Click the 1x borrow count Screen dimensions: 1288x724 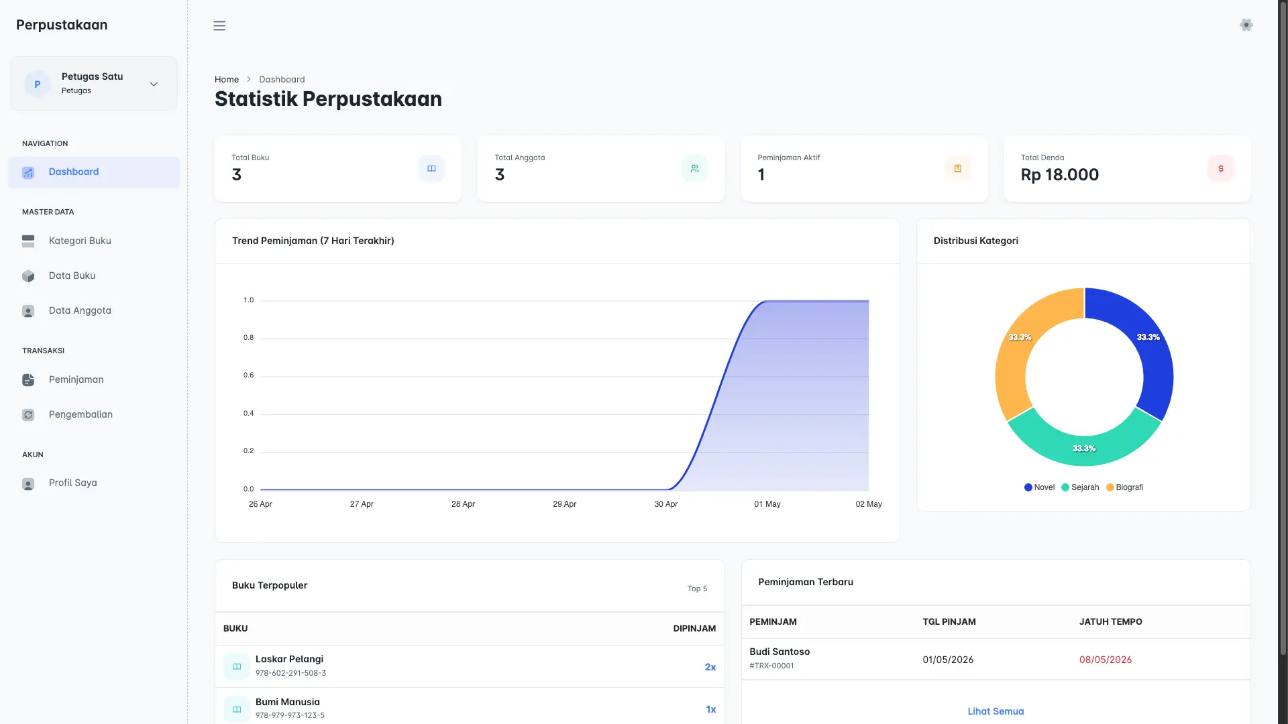coord(710,709)
